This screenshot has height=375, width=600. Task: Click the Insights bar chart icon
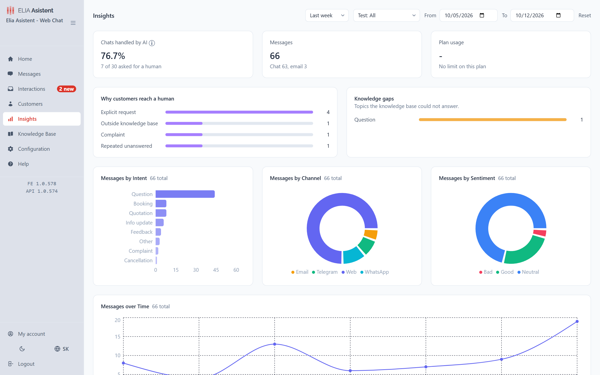click(x=10, y=119)
